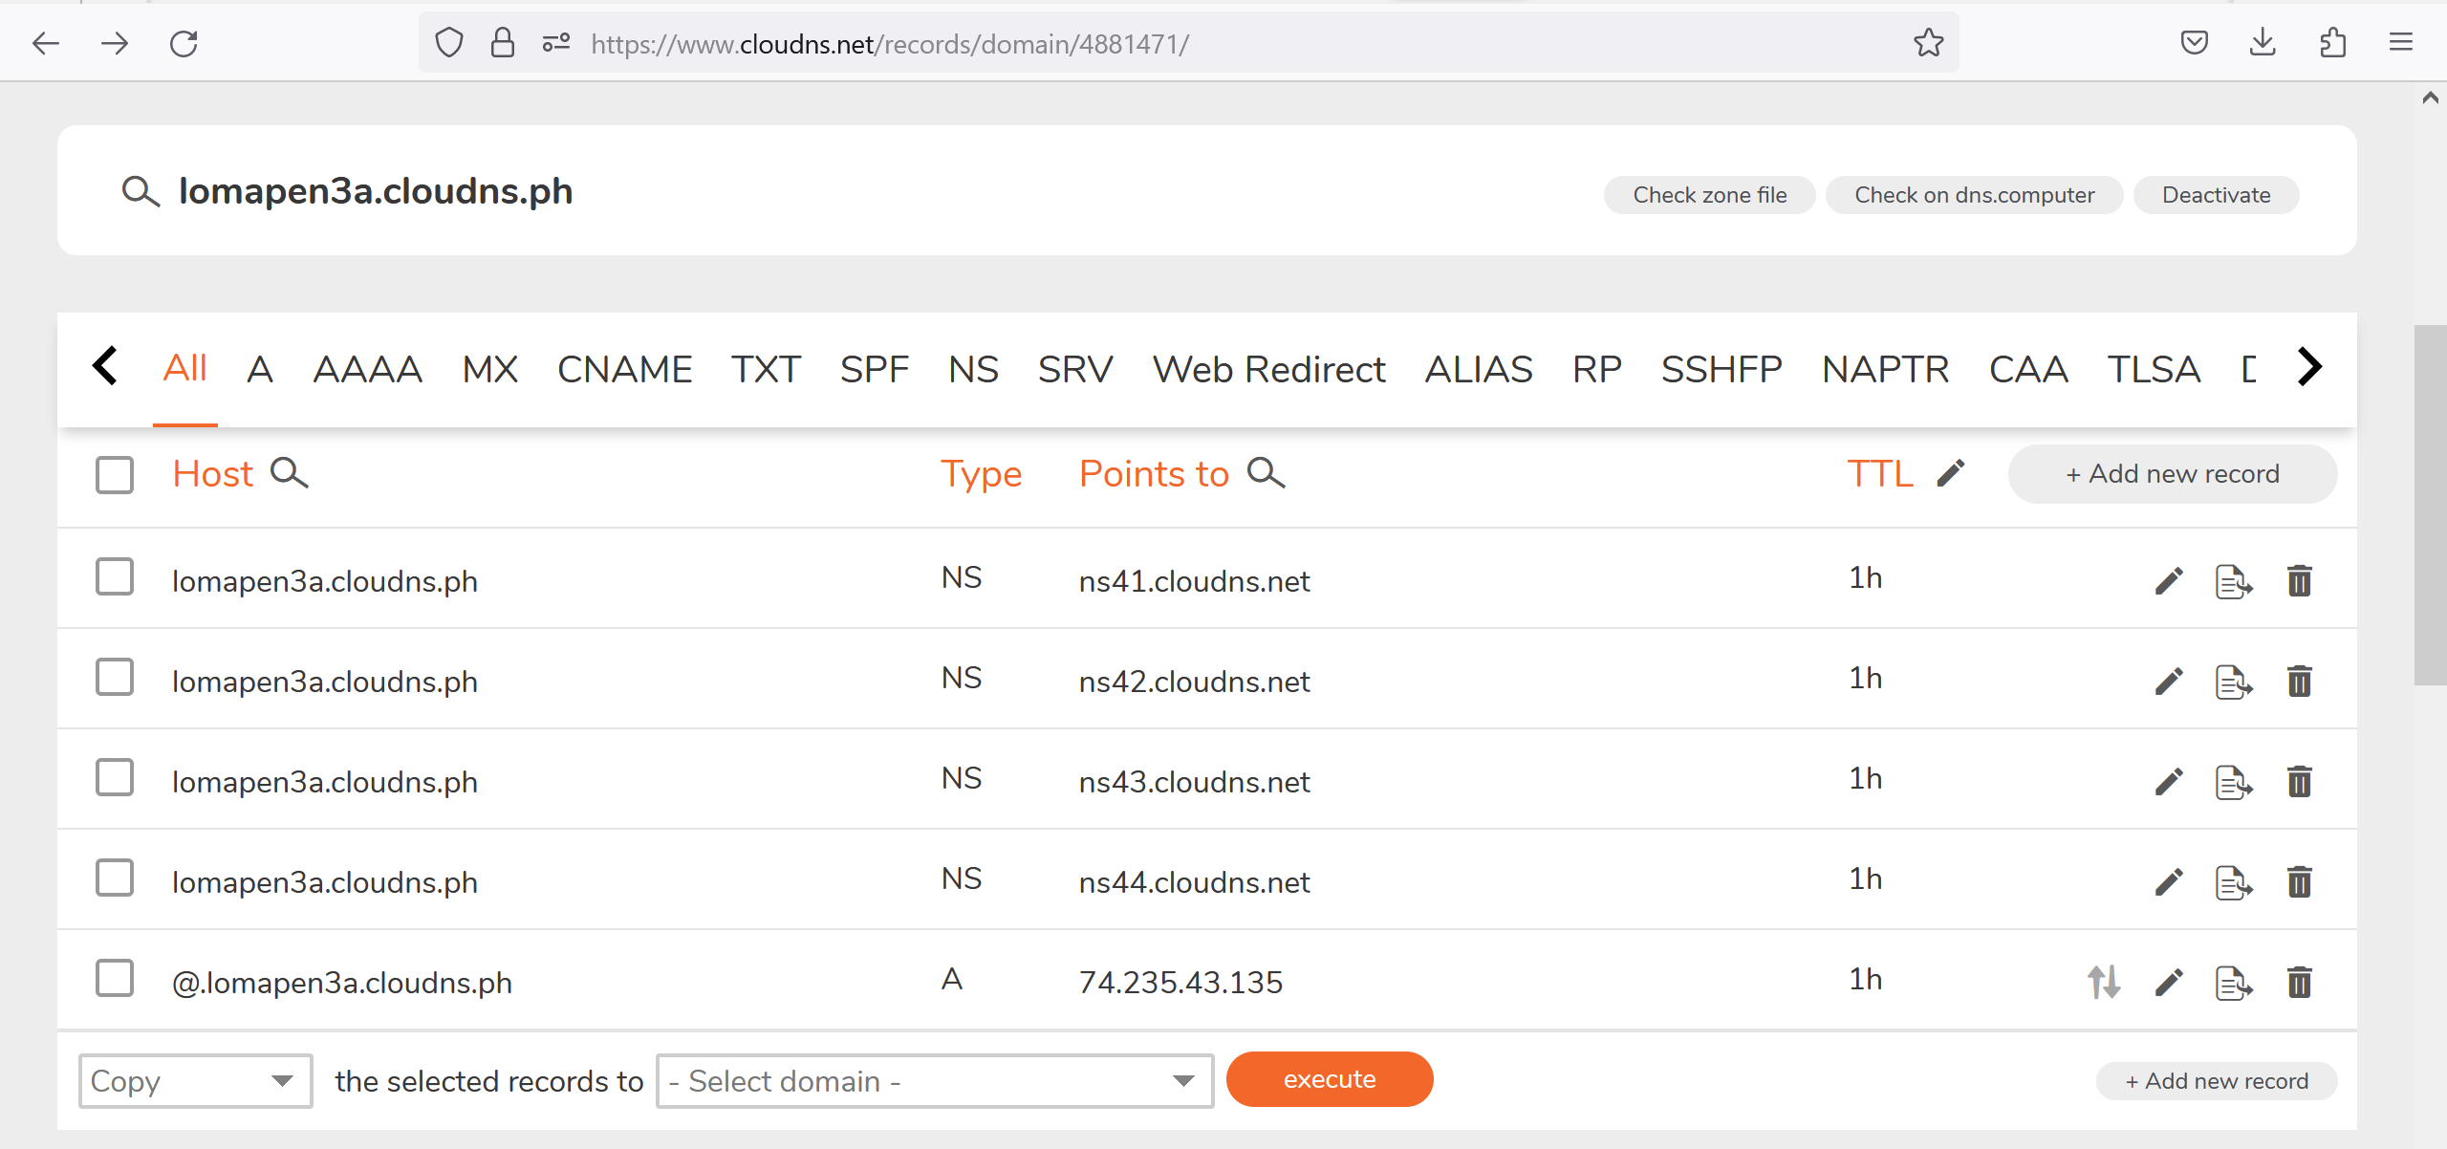Switch to the CNAME record type tab
2447x1149 pixels.
(x=624, y=369)
